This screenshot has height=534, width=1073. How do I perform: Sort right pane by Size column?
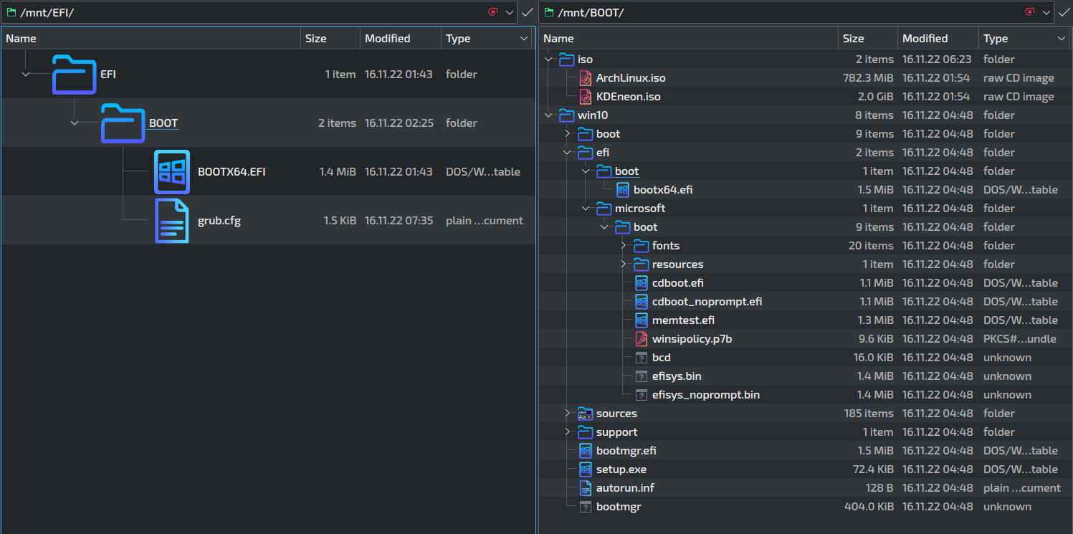coord(867,39)
